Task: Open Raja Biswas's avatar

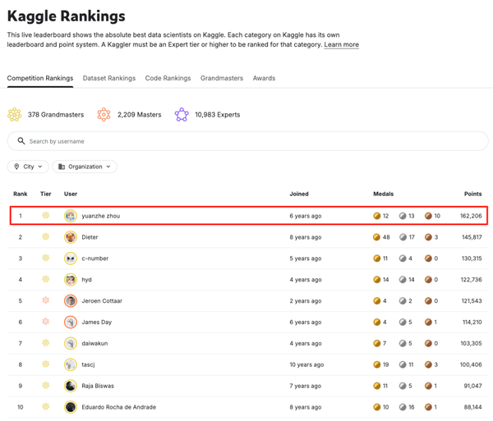Action: (x=71, y=386)
